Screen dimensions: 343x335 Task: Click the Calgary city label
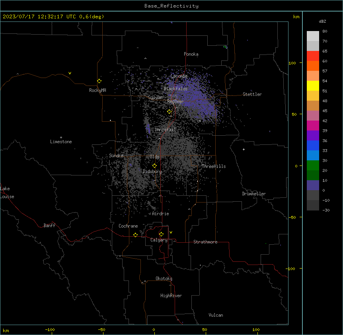159,240
